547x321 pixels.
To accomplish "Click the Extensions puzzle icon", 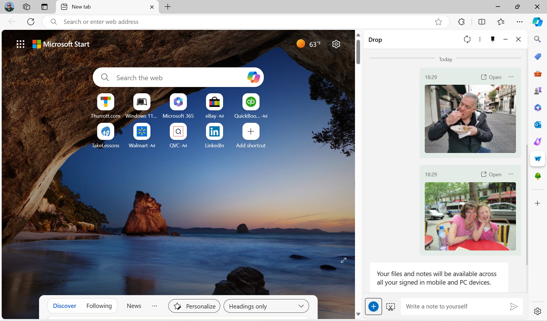I will click(x=461, y=22).
